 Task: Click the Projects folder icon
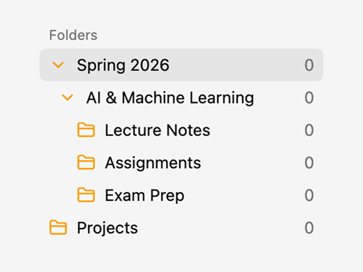click(58, 228)
